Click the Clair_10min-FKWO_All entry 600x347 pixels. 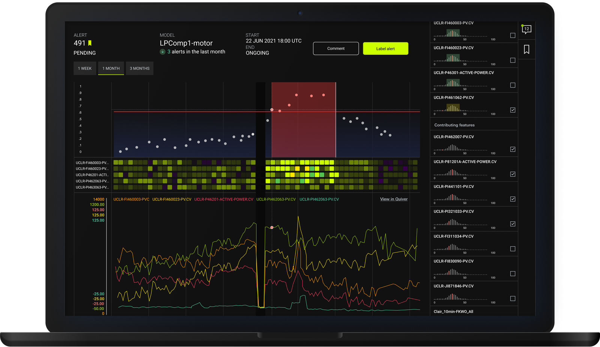pos(453,311)
